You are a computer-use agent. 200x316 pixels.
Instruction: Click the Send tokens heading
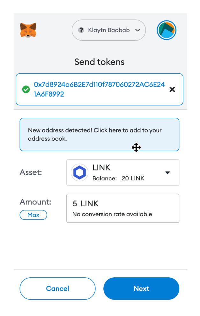[x=99, y=62]
